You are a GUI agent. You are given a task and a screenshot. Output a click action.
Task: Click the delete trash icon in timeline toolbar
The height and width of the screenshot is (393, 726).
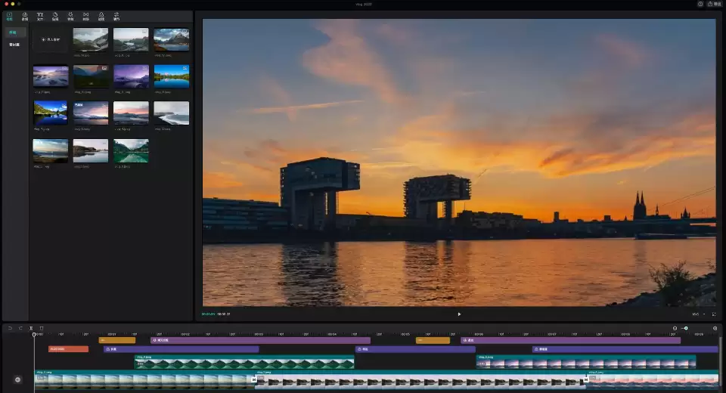pyautogui.click(x=42, y=328)
